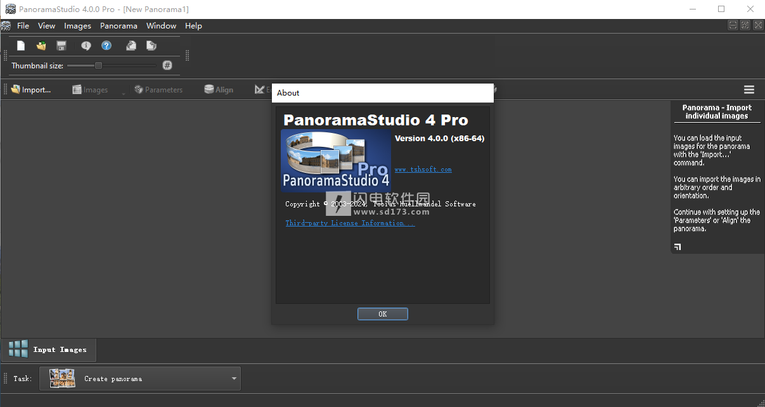Click the toolbar drag handle next to Import
765x407 pixels.
[5, 90]
